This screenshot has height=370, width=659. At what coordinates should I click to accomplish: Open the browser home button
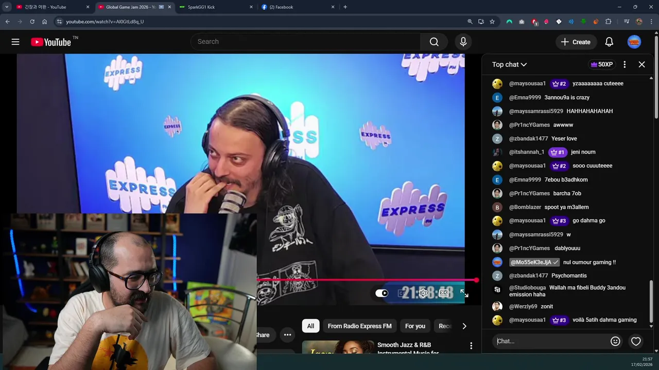[44, 22]
